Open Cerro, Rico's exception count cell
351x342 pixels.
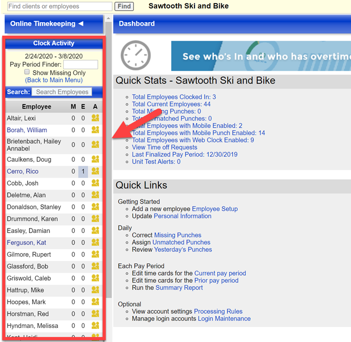pyautogui.click(x=83, y=171)
